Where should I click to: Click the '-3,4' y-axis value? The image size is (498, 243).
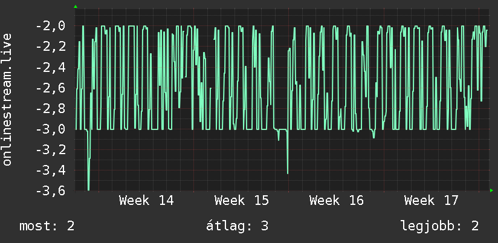[51, 170]
